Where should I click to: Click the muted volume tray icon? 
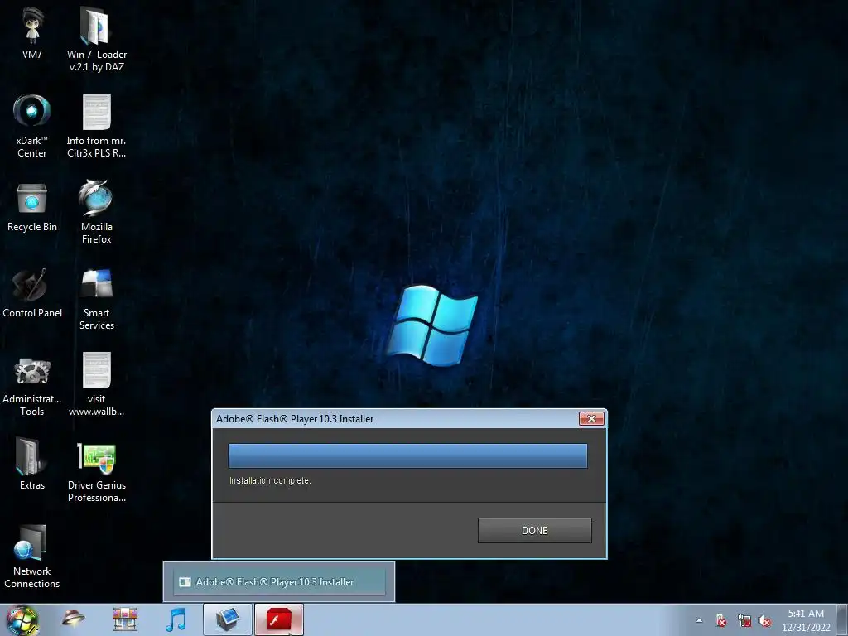[764, 620]
